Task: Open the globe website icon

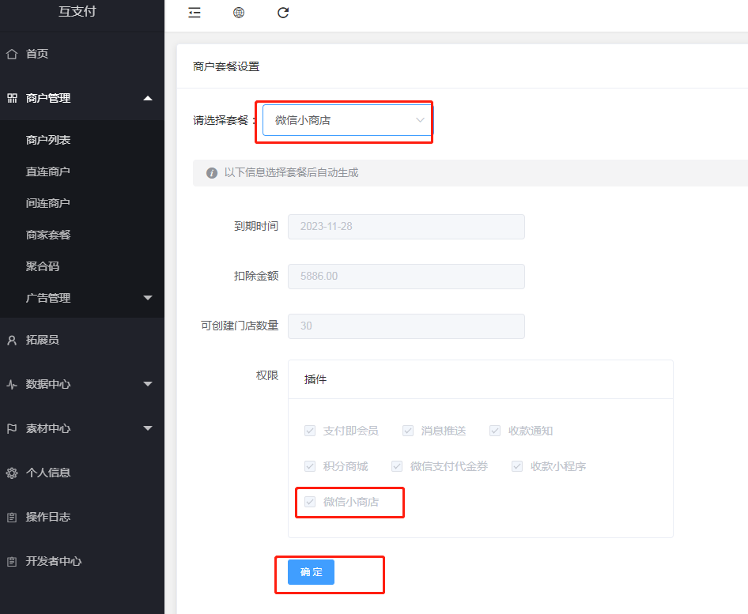Action: point(239,13)
